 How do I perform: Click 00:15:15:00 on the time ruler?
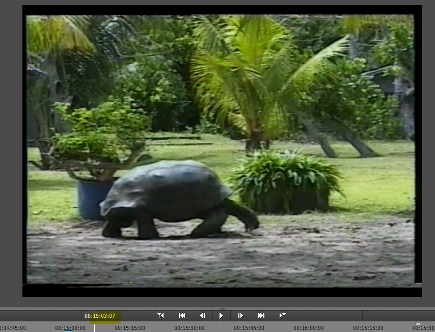pyautogui.click(x=130, y=328)
